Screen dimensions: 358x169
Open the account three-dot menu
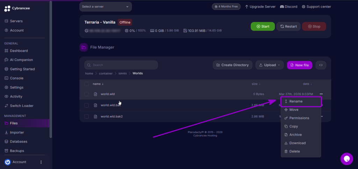pos(41,162)
